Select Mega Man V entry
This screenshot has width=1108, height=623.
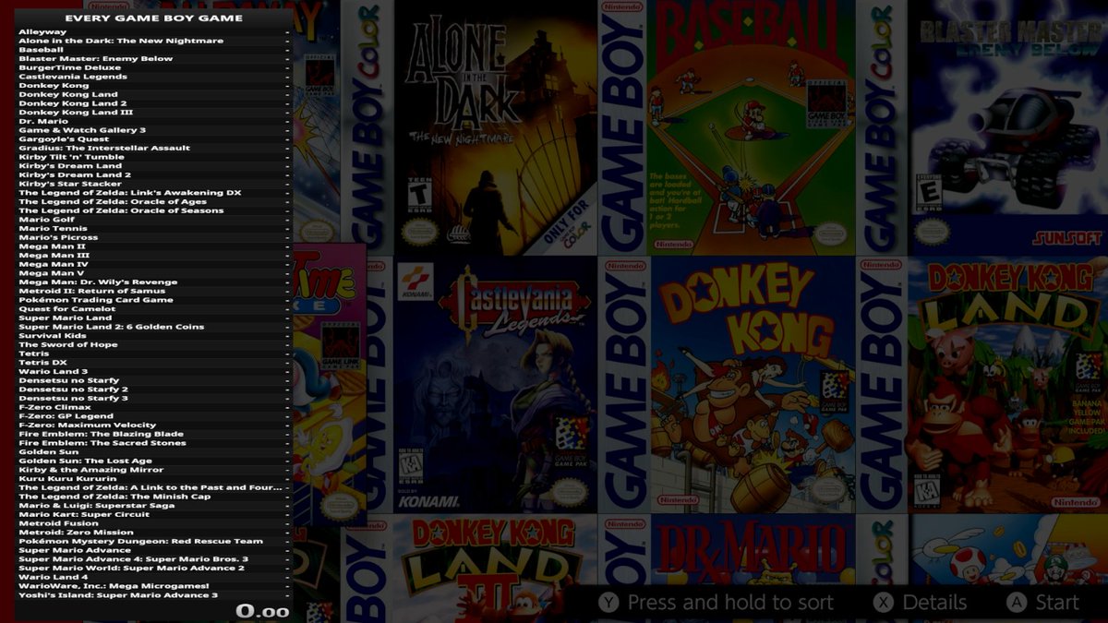pos(154,273)
